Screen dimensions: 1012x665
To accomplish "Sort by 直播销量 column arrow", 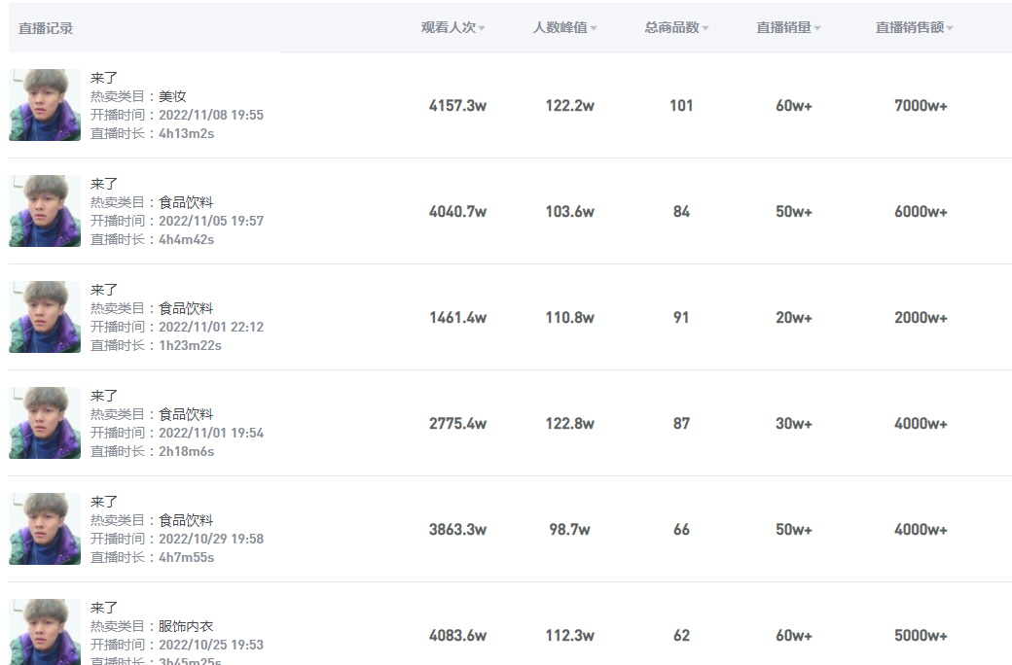I will (817, 28).
